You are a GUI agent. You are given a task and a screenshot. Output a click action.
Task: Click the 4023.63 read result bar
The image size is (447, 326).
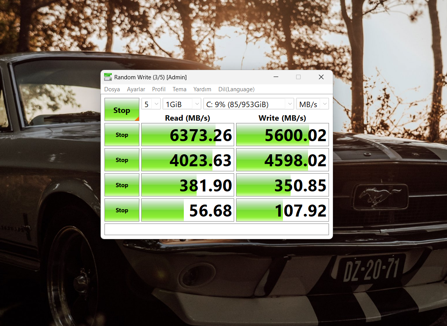(x=188, y=160)
